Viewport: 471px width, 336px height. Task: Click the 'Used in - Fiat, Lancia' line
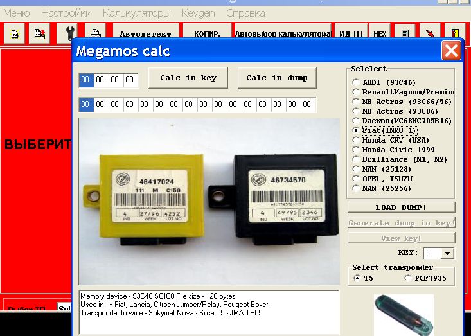tap(174, 305)
